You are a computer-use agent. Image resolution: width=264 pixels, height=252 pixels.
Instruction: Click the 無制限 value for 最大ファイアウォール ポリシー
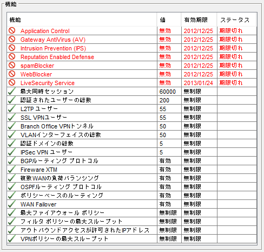(168, 213)
